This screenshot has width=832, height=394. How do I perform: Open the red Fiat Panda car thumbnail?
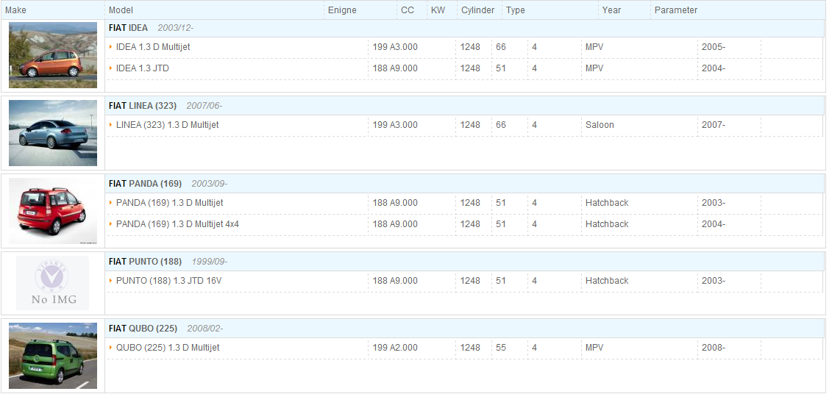(x=53, y=210)
